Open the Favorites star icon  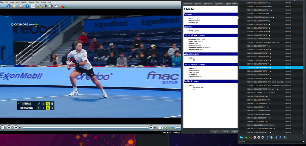click(x=14, y=6)
